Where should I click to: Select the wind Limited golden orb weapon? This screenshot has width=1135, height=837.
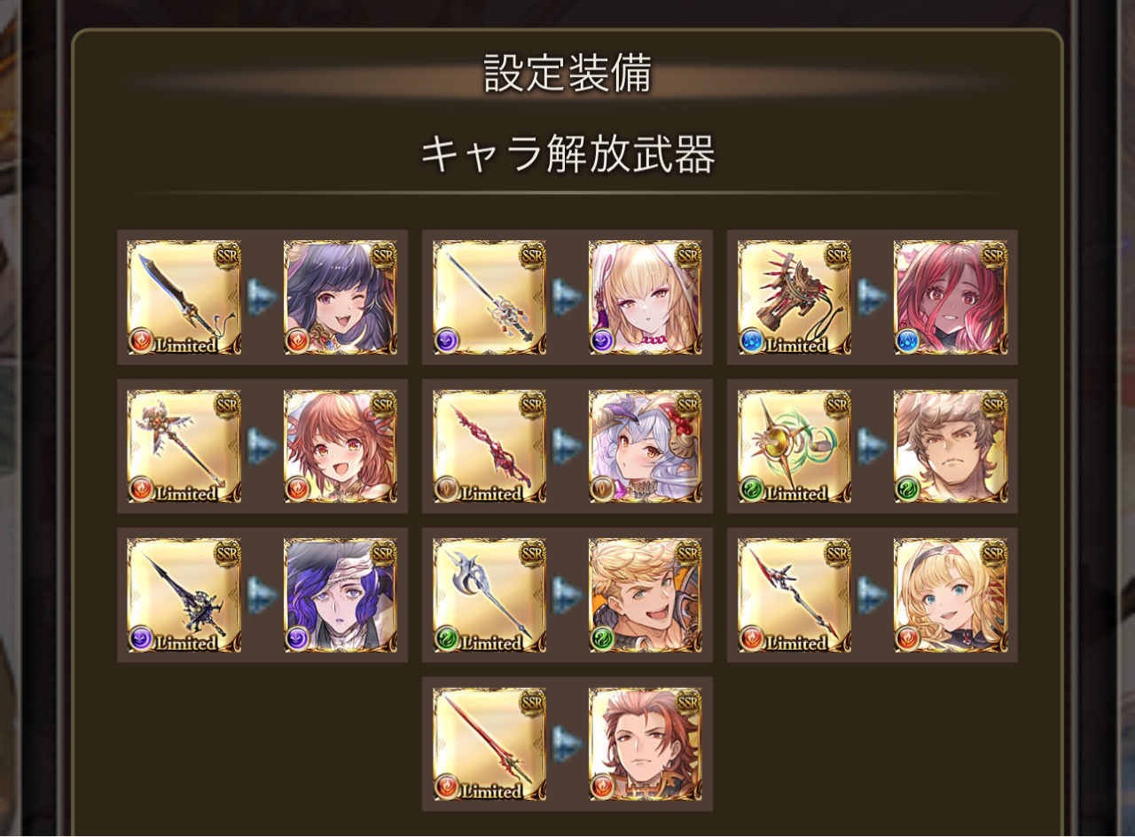[794, 447]
